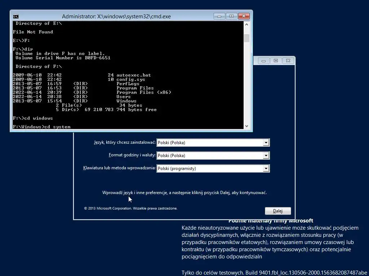Maximize the Administrator cmd.exe window

click(x=232, y=16)
